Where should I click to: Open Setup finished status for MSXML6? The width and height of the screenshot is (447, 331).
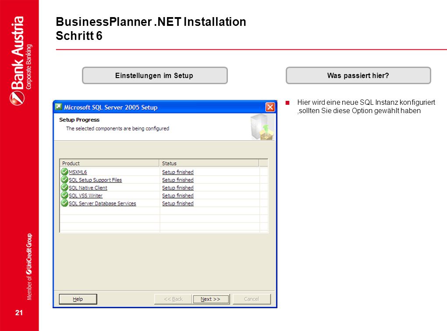coord(178,172)
